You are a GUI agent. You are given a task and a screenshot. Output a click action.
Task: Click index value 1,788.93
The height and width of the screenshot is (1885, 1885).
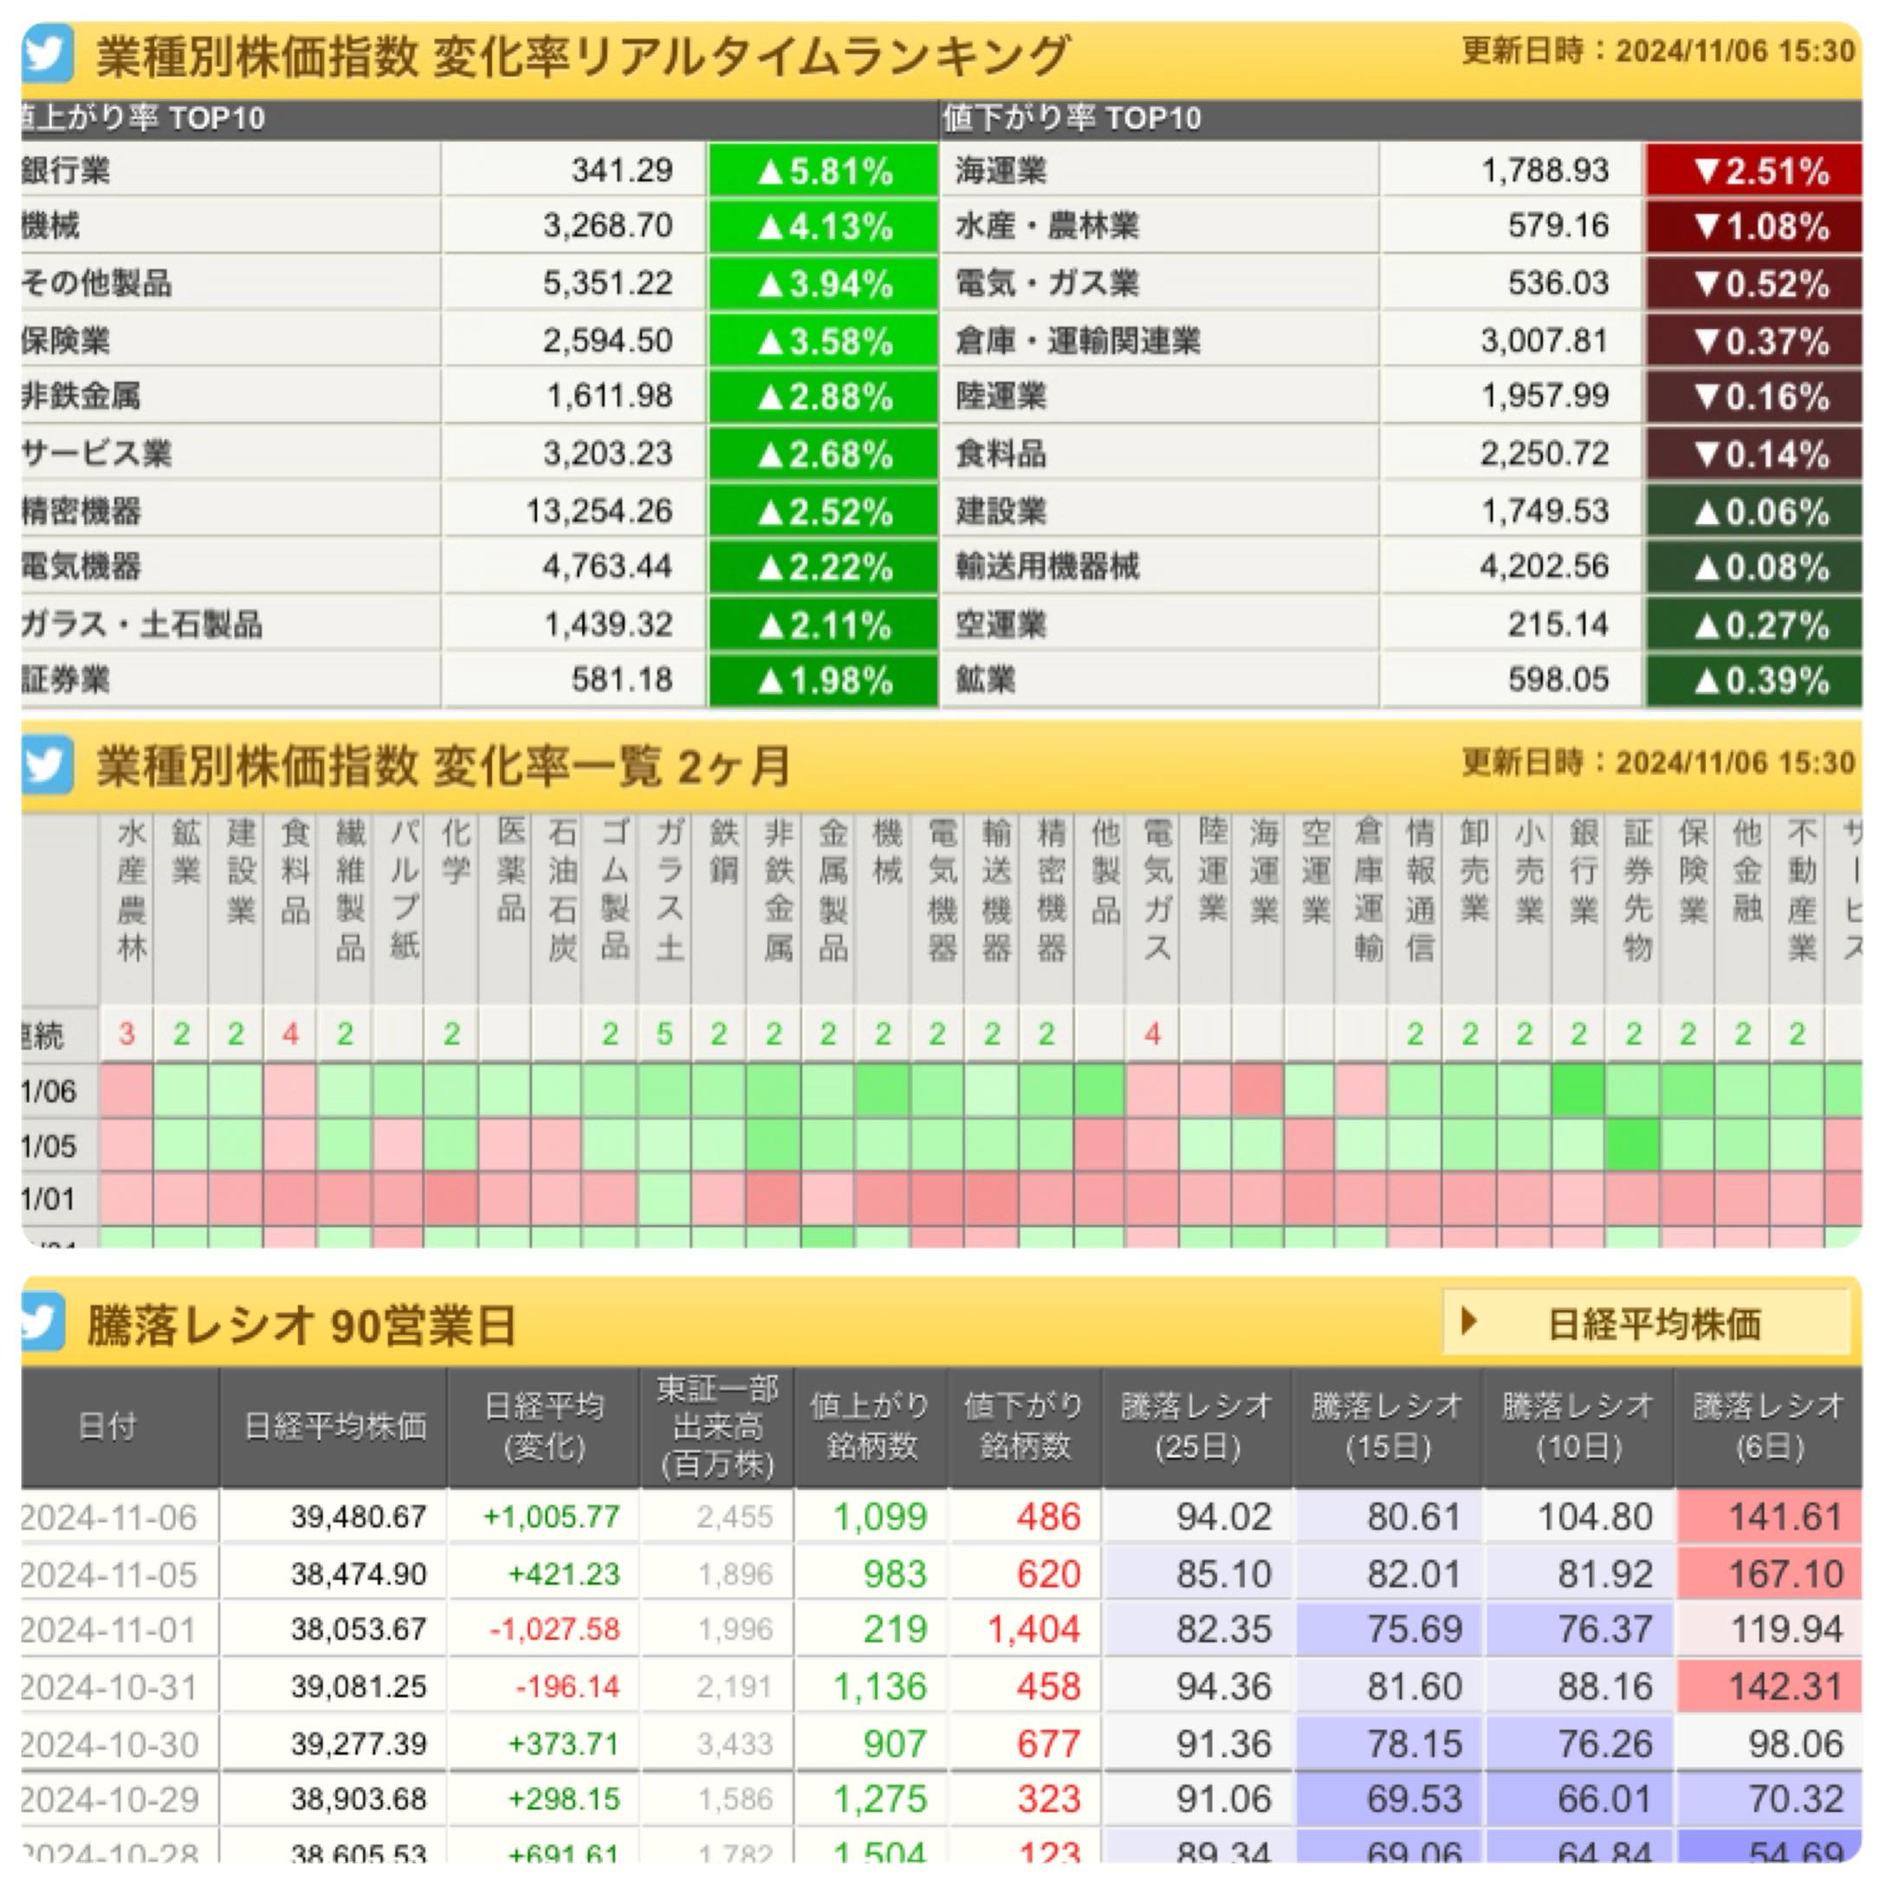(x=1545, y=171)
